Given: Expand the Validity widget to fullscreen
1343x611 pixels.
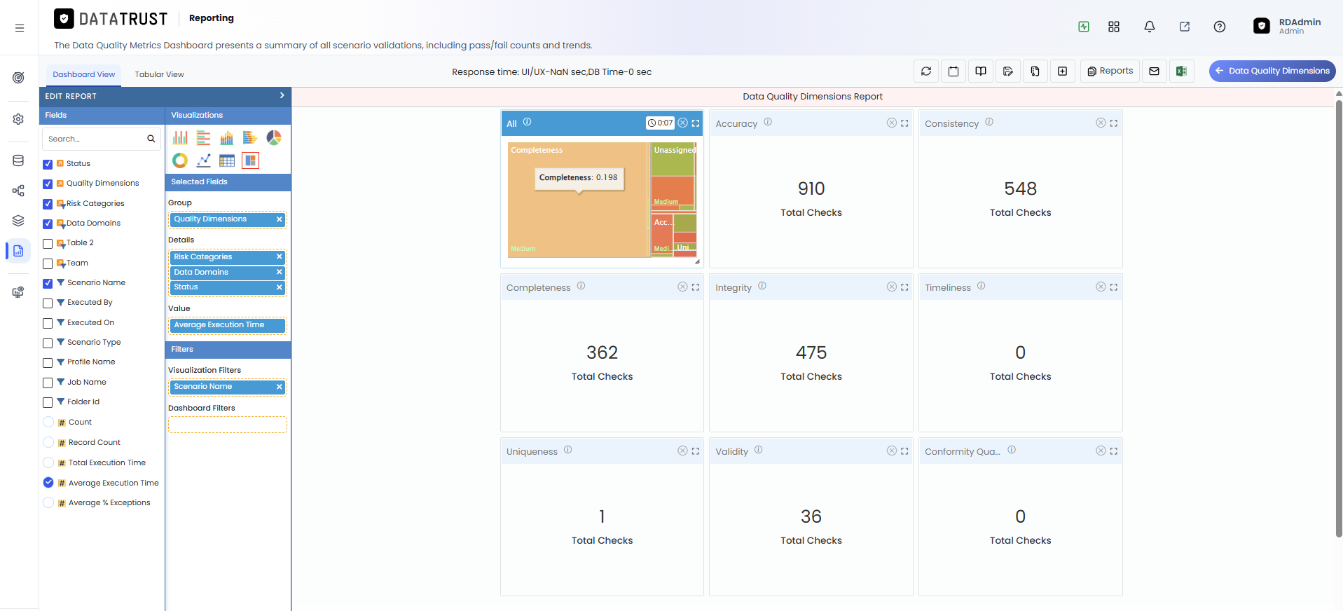Looking at the screenshot, I should 904,451.
